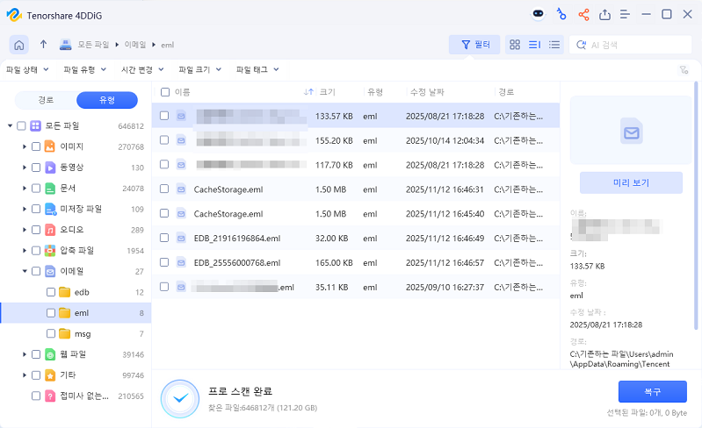
Task: Sort by 수정 날짜 column header
Action: coord(427,92)
